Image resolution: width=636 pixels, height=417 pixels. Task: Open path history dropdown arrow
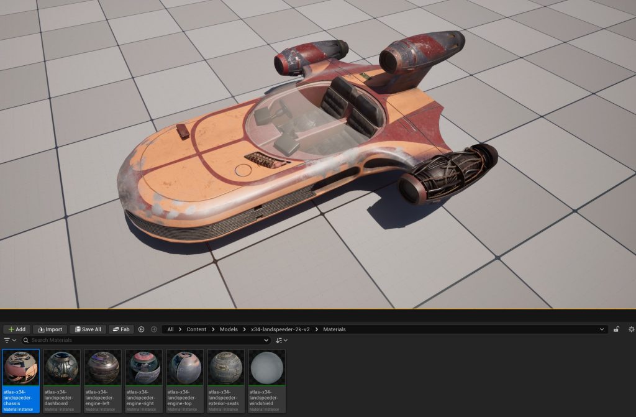[602, 329]
